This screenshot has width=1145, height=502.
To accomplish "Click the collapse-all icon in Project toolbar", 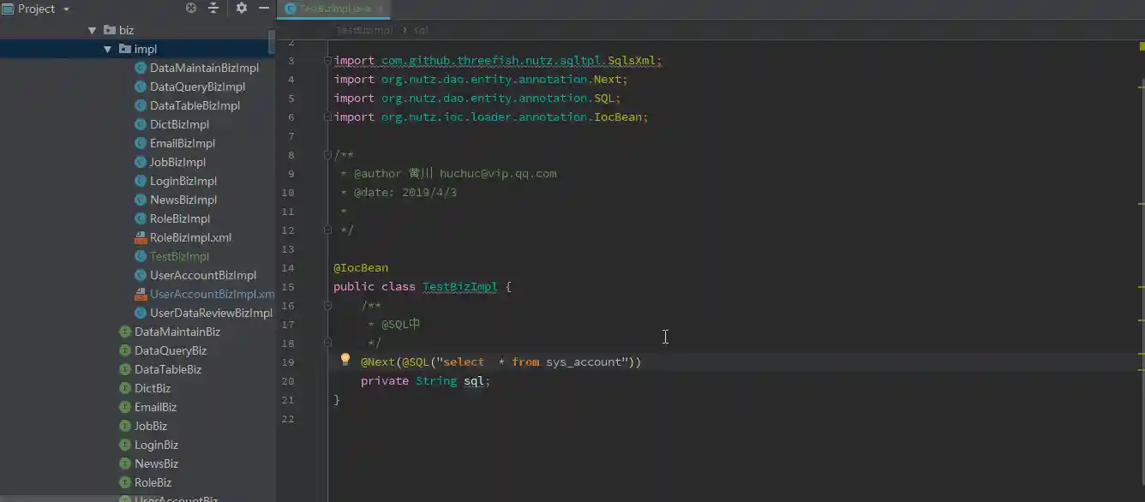I will (x=213, y=8).
